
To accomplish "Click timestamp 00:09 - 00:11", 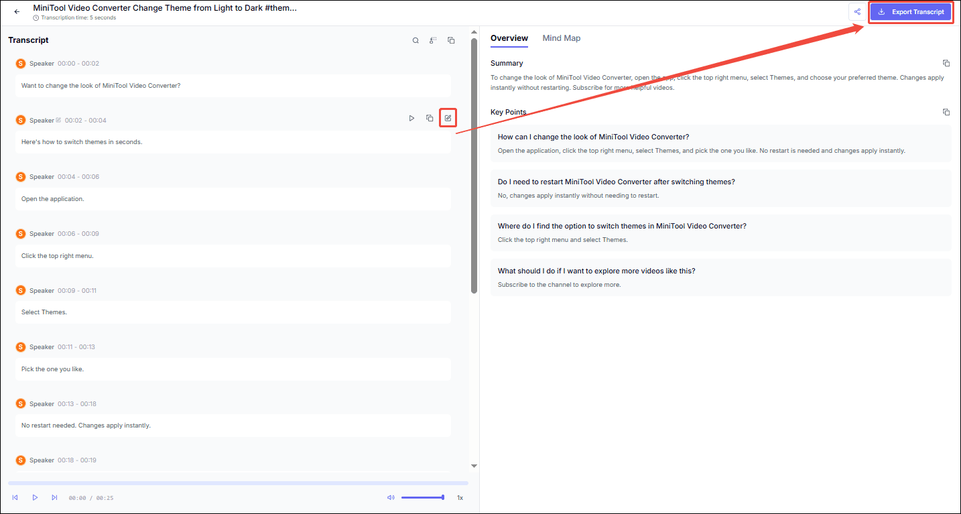I will [x=77, y=291].
